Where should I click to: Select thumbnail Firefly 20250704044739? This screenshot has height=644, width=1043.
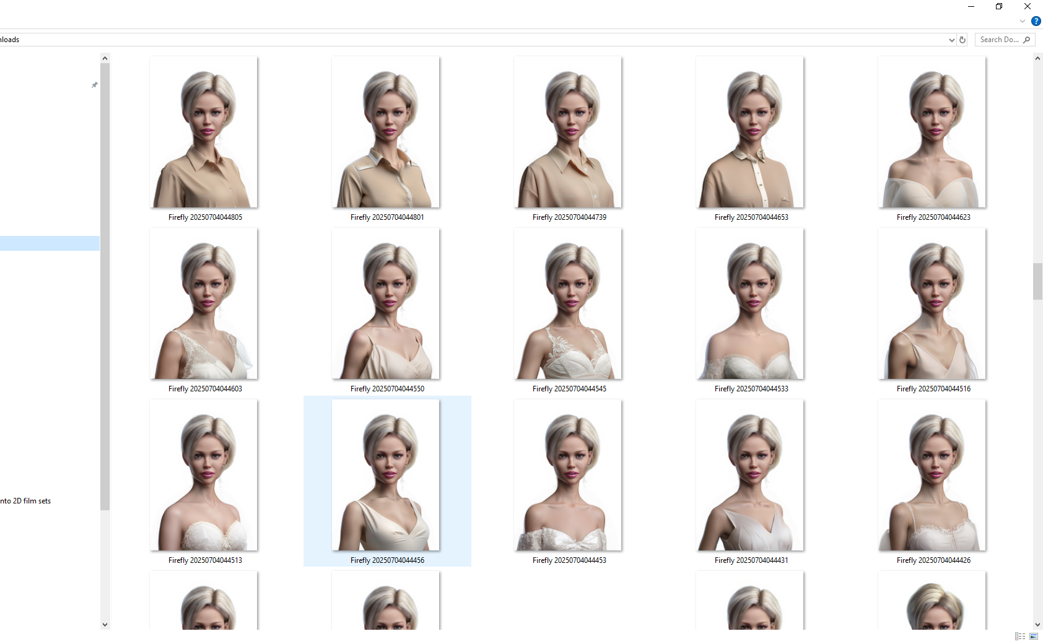click(x=568, y=132)
